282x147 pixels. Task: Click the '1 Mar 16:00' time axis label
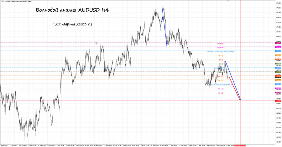pos(201,145)
